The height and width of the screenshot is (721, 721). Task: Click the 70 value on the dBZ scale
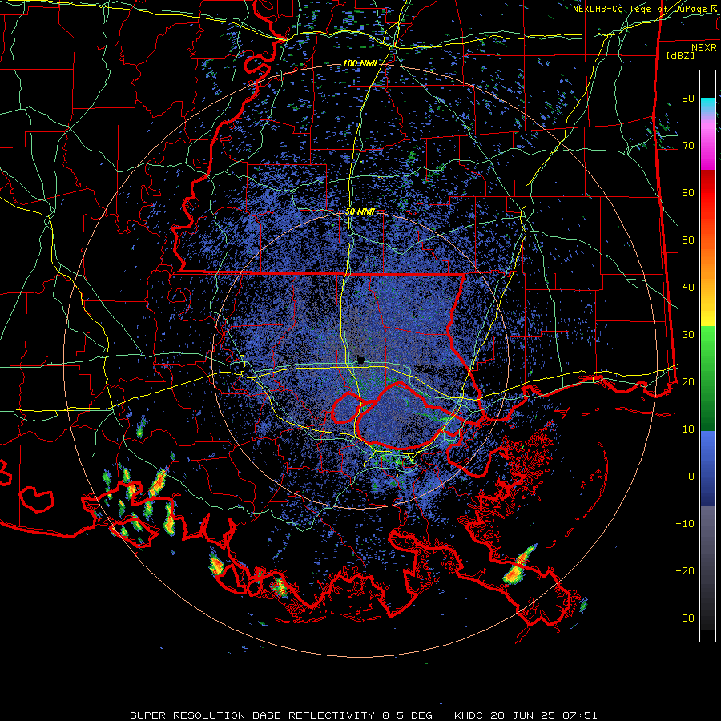pyautogui.click(x=688, y=146)
